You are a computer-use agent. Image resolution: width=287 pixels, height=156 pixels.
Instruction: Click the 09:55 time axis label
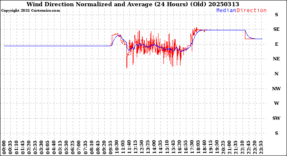(110, 147)
